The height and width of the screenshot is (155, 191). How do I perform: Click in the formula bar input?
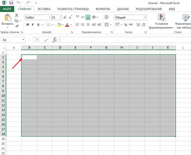click(126, 40)
